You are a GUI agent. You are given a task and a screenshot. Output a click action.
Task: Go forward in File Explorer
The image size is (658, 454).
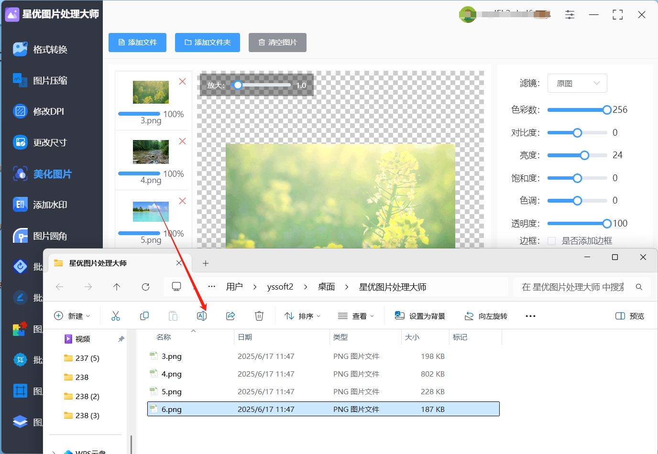(x=88, y=287)
